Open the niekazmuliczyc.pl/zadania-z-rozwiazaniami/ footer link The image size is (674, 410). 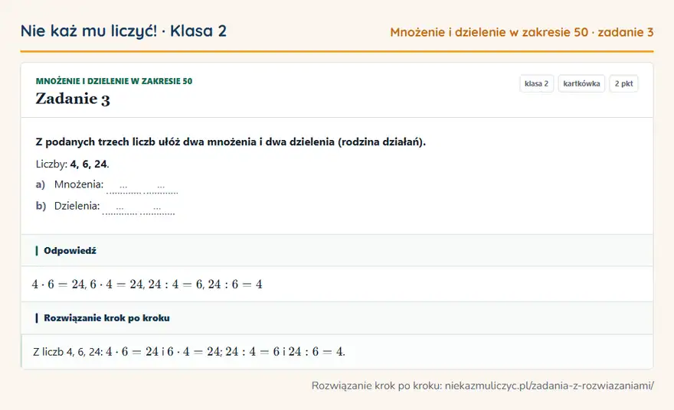coord(549,386)
